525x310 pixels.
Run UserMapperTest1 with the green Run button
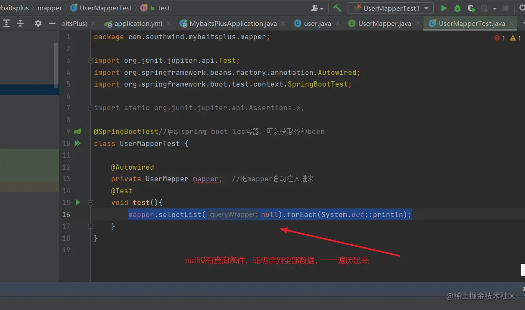tap(444, 8)
